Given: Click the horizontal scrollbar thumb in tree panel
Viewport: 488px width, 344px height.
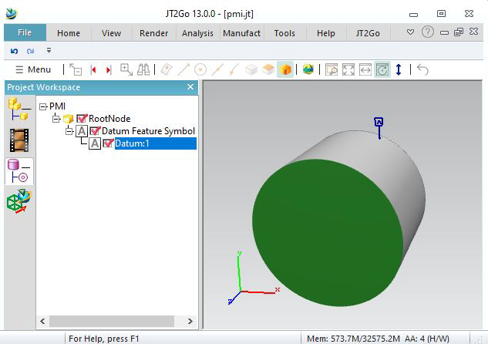Looking at the screenshot, I should [112, 321].
